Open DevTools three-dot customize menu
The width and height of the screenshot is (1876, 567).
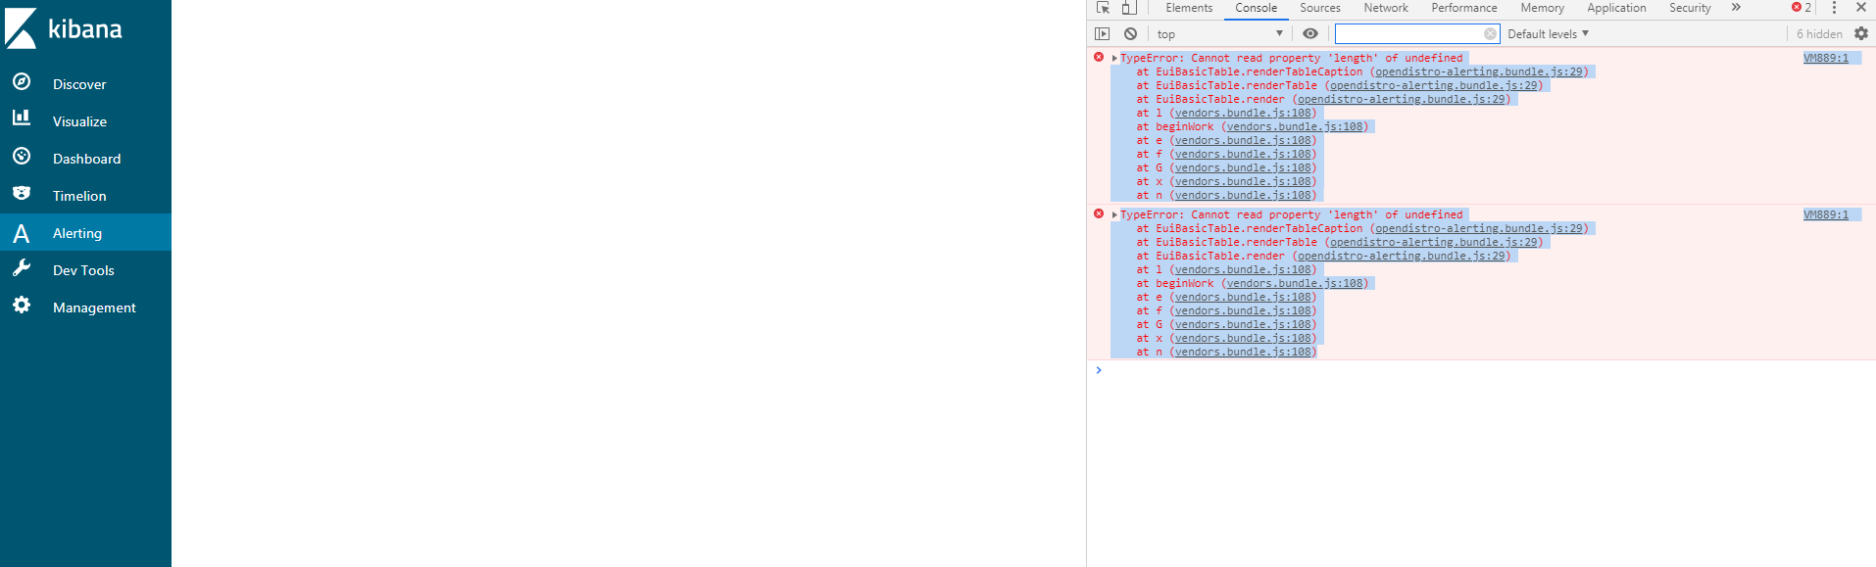point(1834,8)
